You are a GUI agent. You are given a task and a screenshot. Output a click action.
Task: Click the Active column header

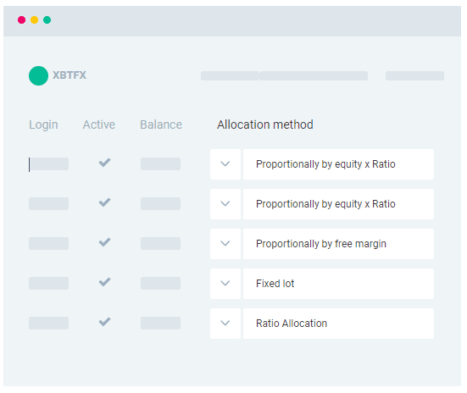[x=99, y=125]
